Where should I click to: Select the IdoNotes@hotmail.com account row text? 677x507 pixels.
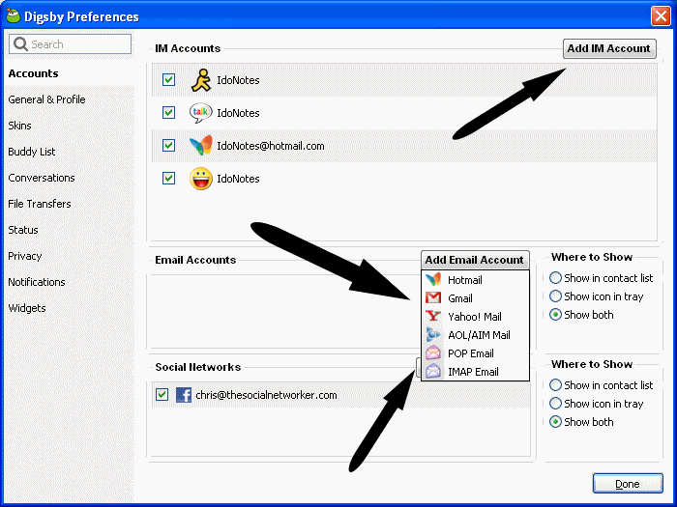click(x=271, y=146)
